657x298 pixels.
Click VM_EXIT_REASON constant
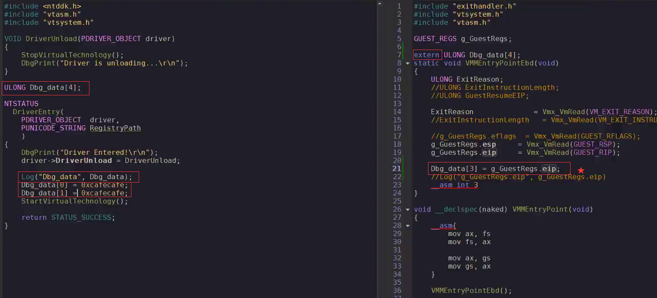click(x=618, y=112)
